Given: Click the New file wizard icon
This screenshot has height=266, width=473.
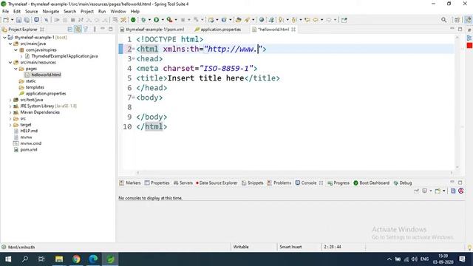Looking at the screenshot, I should 6,20.
